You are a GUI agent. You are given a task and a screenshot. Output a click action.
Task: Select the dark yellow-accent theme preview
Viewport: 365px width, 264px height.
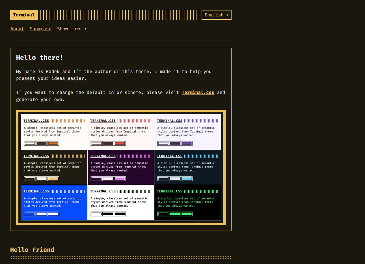click(54, 167)
